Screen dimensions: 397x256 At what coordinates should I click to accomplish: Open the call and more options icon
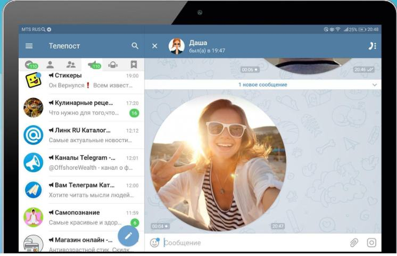click(372, 46)
